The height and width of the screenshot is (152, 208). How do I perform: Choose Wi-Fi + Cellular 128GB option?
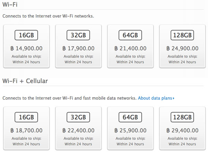(182, 128)
